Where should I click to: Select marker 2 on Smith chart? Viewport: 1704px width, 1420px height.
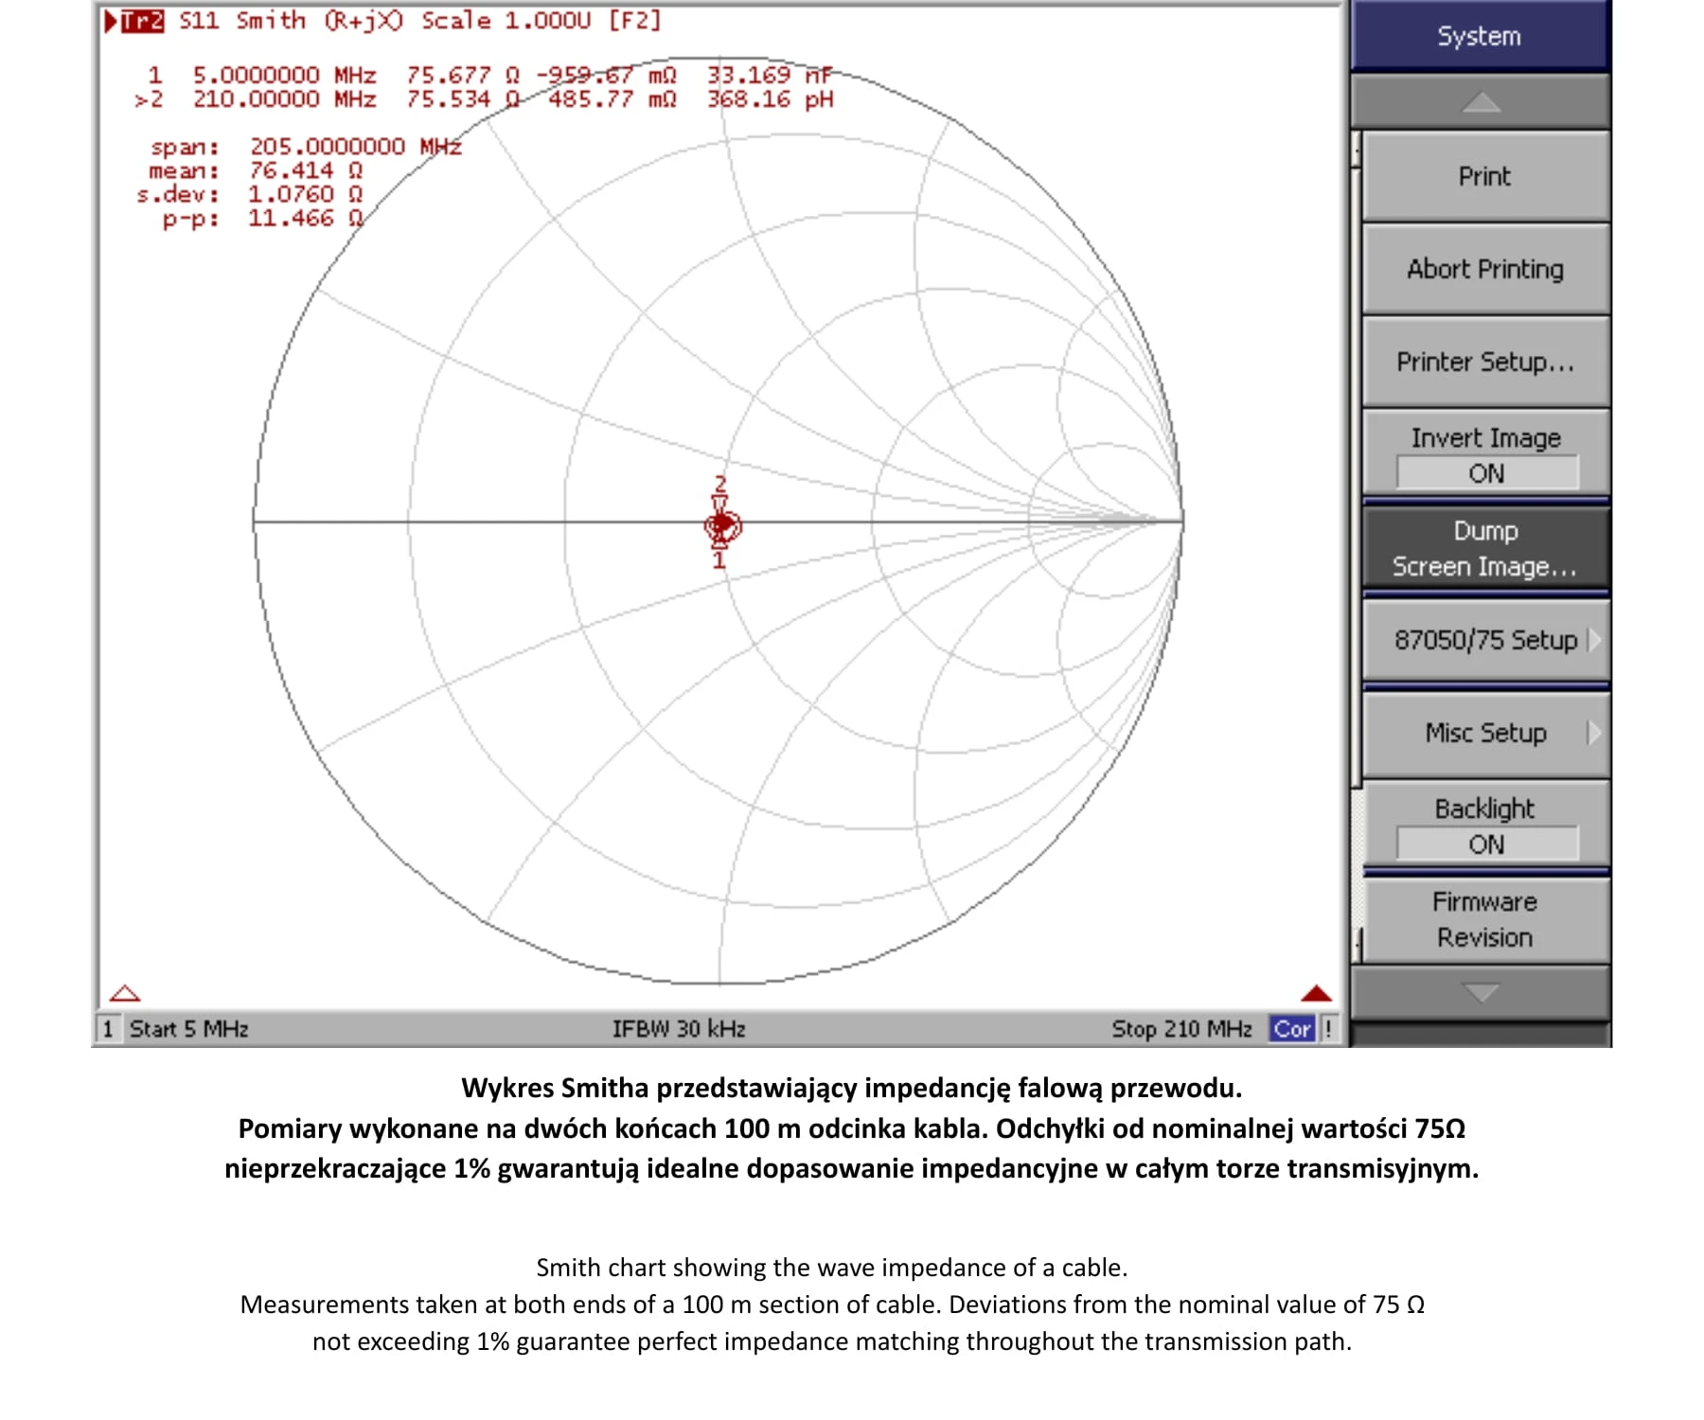click(x=719, y=485)
